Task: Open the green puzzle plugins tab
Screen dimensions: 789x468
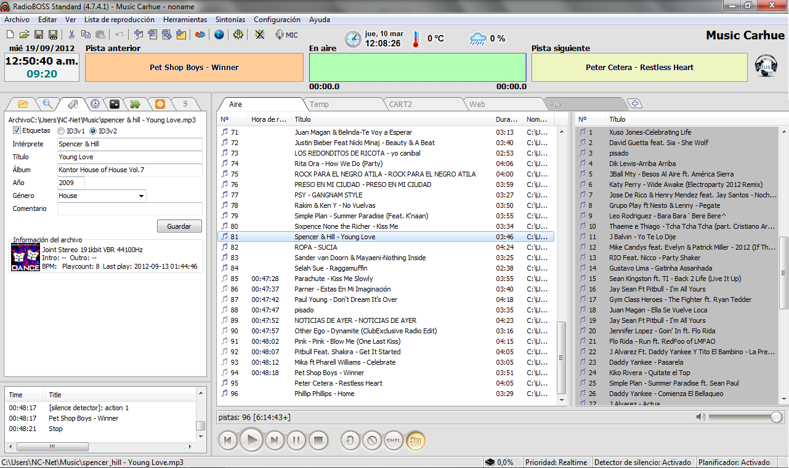Action: (135, 103)
